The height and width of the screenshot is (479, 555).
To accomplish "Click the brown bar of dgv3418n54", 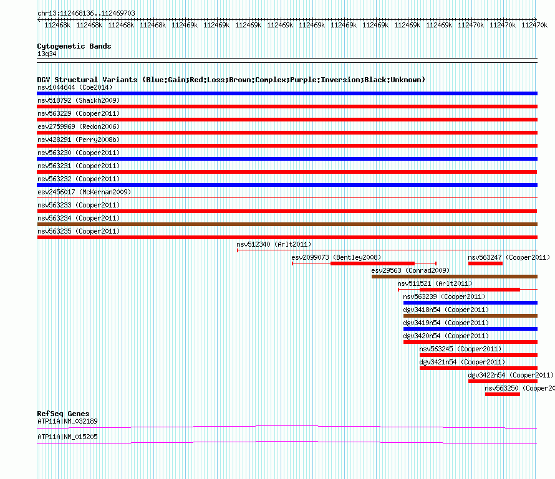I will tap(470, 316).
